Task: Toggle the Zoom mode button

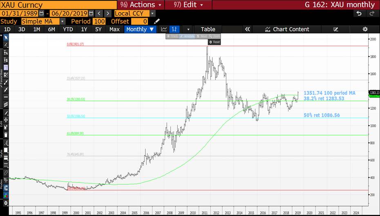Action: pyautogui.click(x=214, y=36)
